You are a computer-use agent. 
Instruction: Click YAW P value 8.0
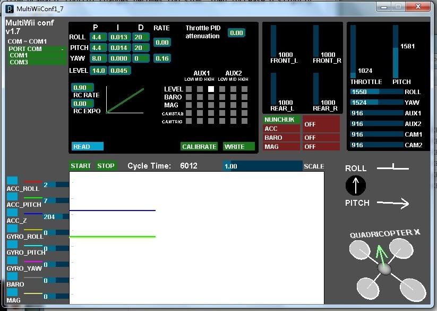[98, 58]
